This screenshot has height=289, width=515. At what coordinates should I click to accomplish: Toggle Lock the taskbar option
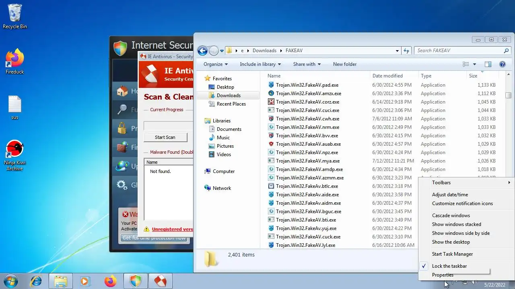pyautogui.click(x=449, y=266)
